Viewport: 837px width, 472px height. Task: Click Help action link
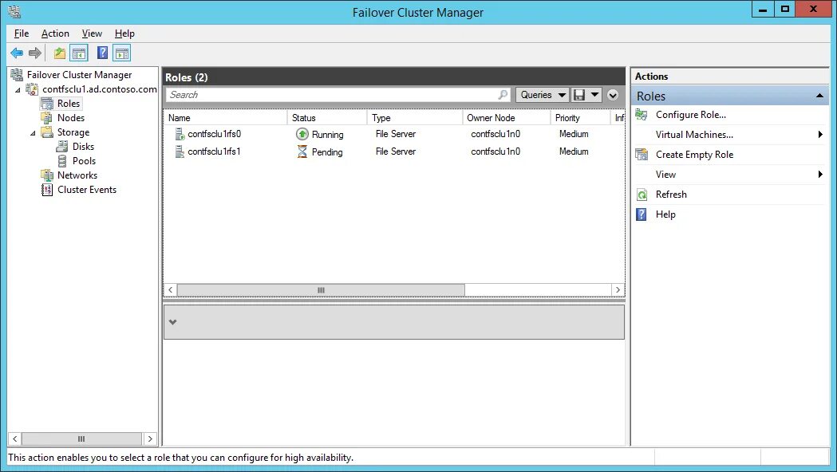[665, 214]
